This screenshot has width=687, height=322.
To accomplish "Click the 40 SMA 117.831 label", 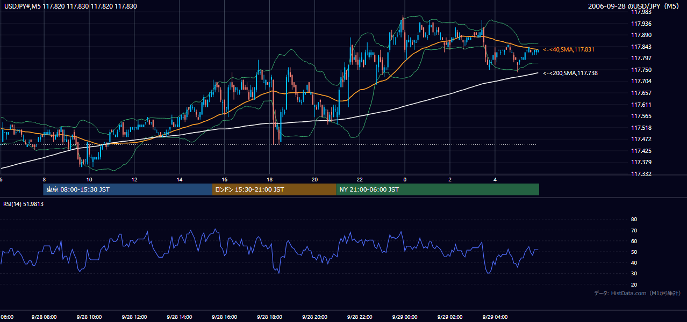I will click(568, 49).
